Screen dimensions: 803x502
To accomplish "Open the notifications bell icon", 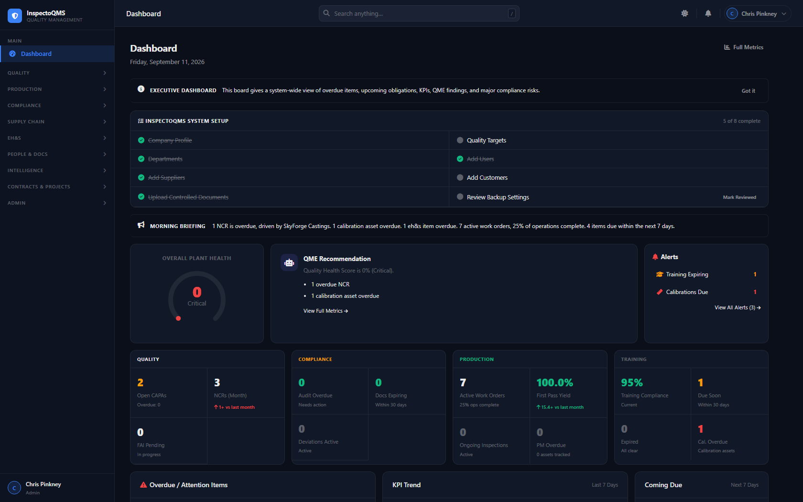I will 708,13.
